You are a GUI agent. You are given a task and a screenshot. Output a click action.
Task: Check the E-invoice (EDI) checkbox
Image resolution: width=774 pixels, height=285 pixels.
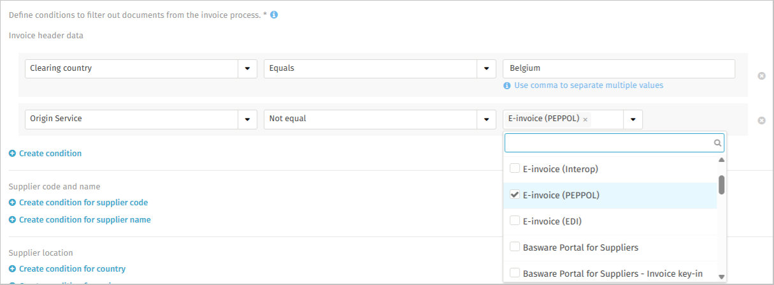515,221
